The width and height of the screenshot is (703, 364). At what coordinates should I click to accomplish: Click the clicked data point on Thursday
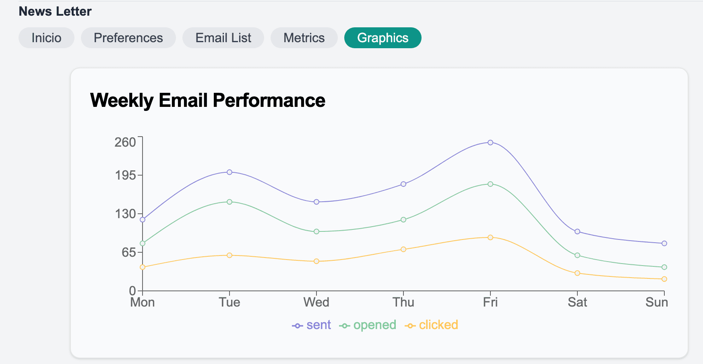click(x=403, y=249)
